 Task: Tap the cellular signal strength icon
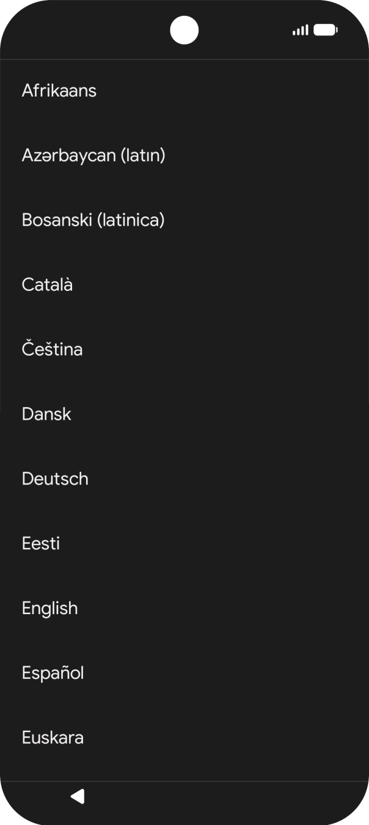[x=300, y=30]
